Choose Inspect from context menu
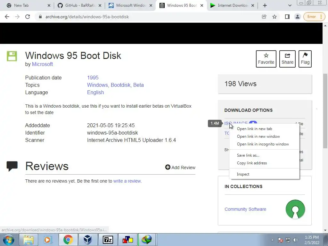Image resolution: width=328 pixels, height=246 pixels. [x=264, y=174]
